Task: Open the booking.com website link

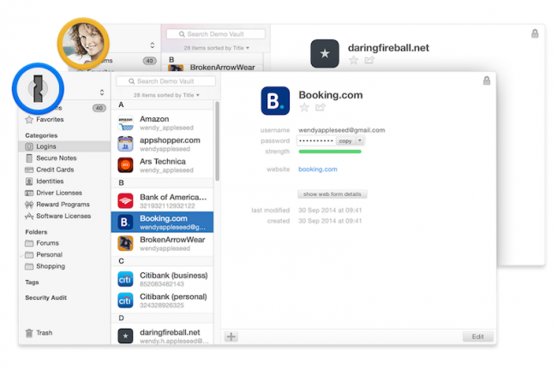Action: point(318,170)
